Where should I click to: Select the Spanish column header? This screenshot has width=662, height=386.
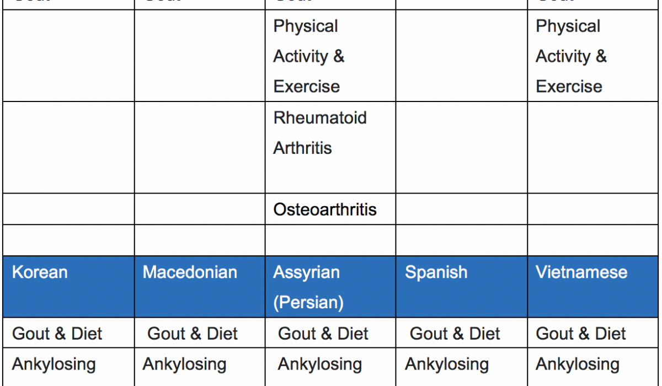[436, 272]
